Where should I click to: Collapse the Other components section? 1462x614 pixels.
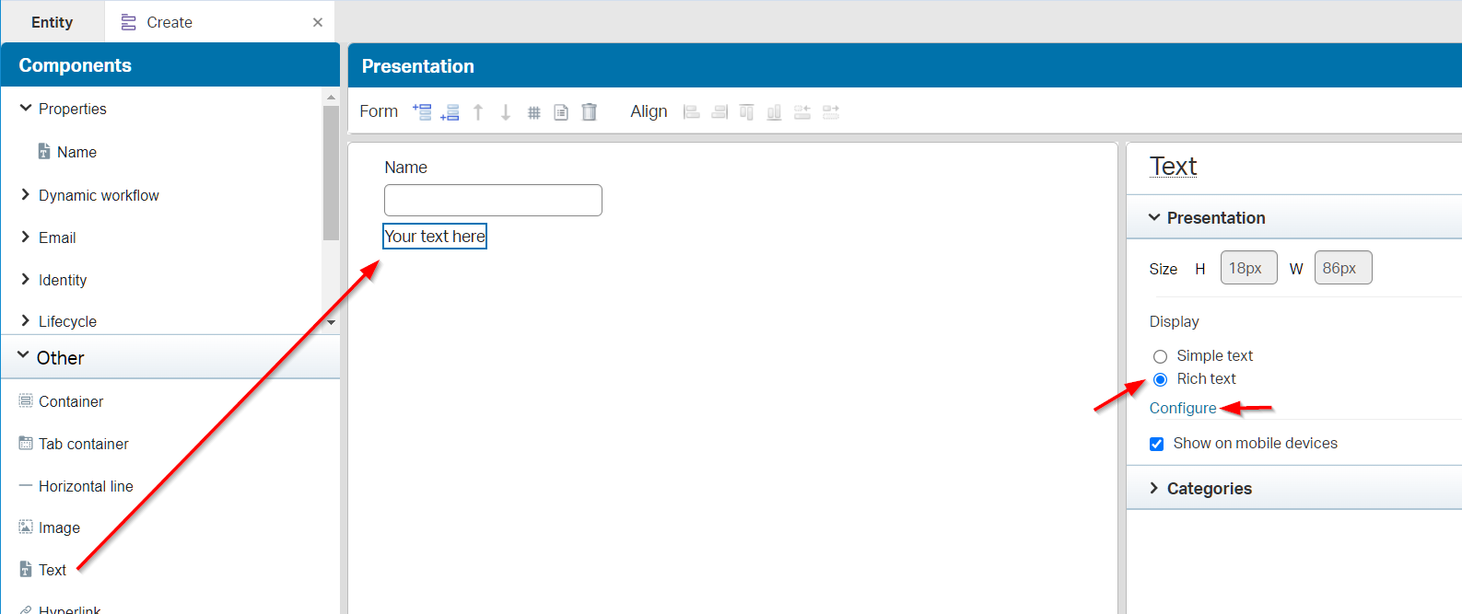point(24,357)
